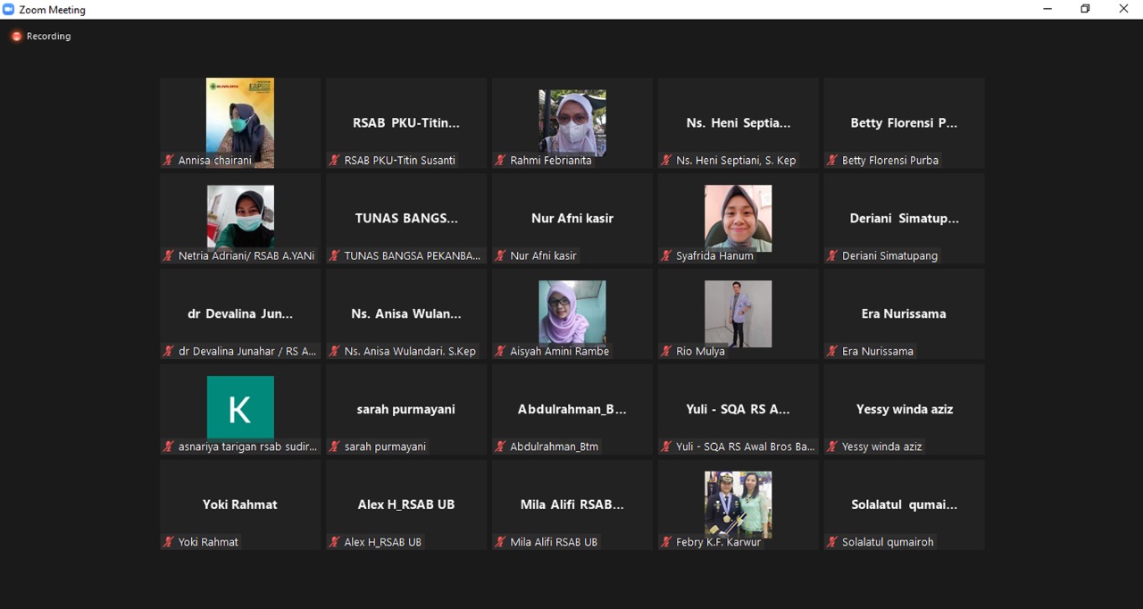Click the large 'Alex H_RSAB UB' name in tile
Screen dimensions: 1143x609
tap(406, 505)
